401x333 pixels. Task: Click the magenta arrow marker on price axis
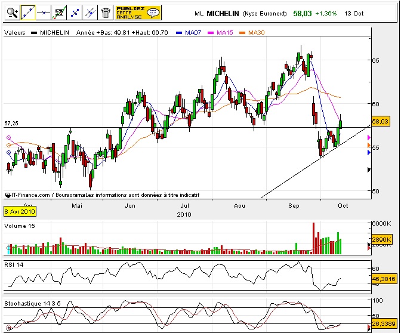pyautogui.click(x=369, y=138)
